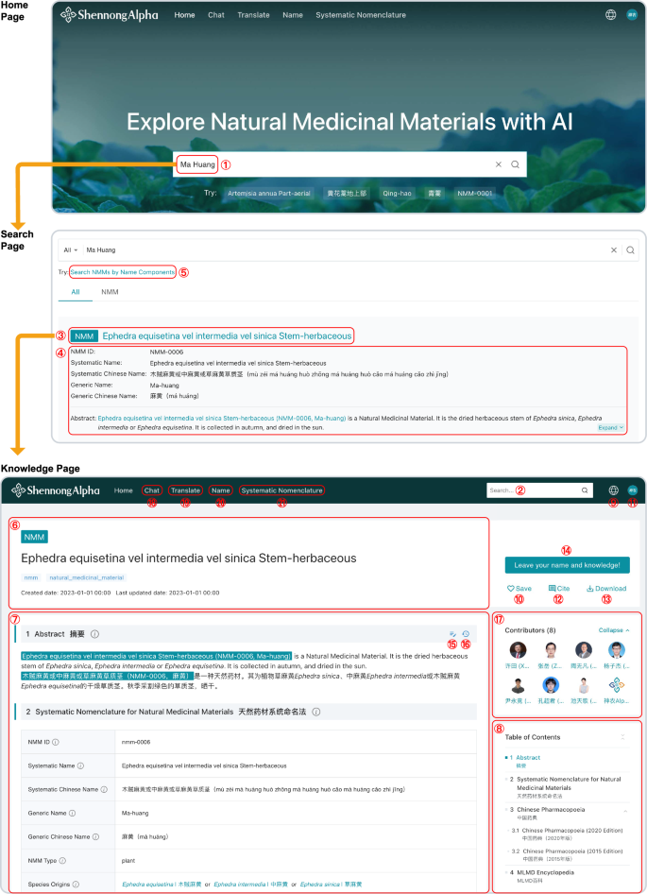647x894 pixels.
Task: Click the natural_medicinal_material tag
Action: coord(86,577)
